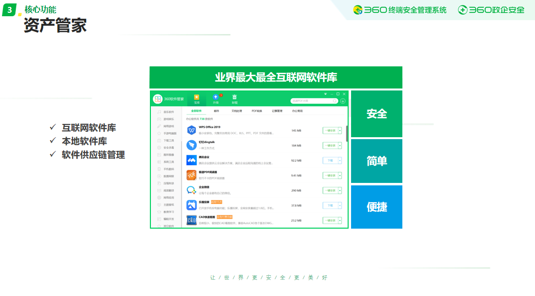
Task: Open the 宝库 star section
Action: pos(197,99)
